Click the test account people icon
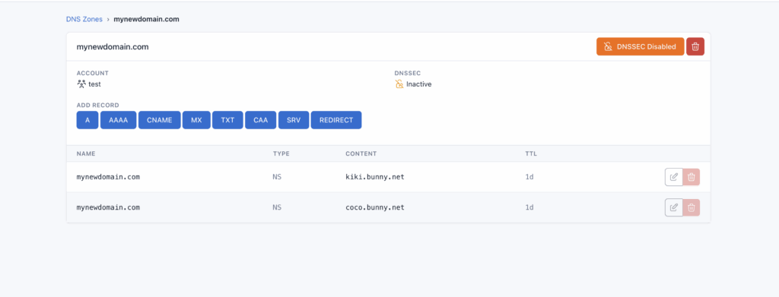This screenshot has width=779, height=297. pos(81,84)
